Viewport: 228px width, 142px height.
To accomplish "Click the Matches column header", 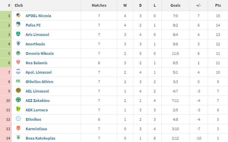I will point(99,5).
